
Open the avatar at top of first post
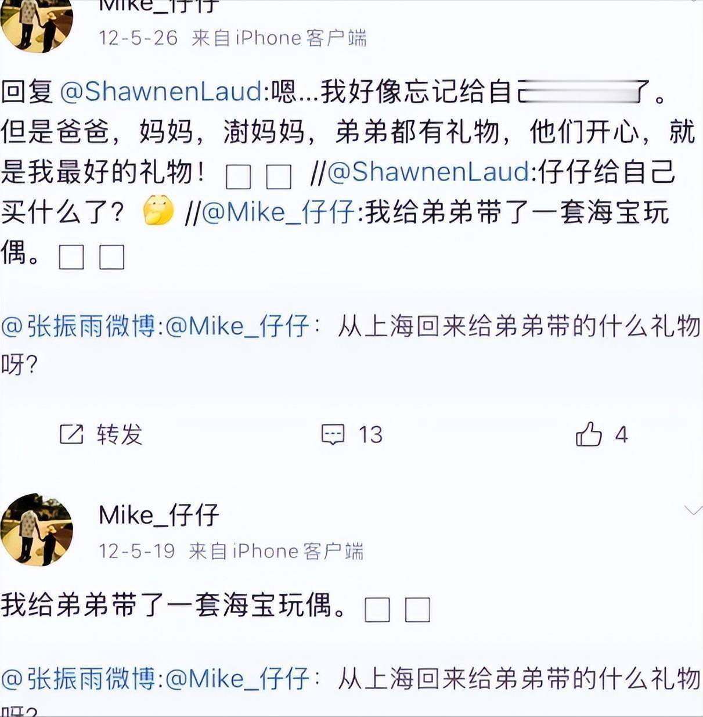[x=37, y=23]
